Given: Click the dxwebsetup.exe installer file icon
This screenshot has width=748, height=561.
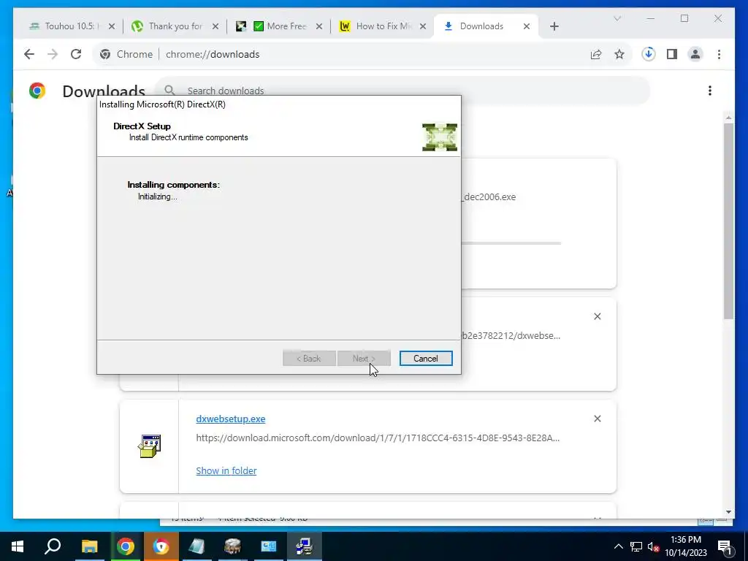Looking at the screenshot, I should pos(150,446).
